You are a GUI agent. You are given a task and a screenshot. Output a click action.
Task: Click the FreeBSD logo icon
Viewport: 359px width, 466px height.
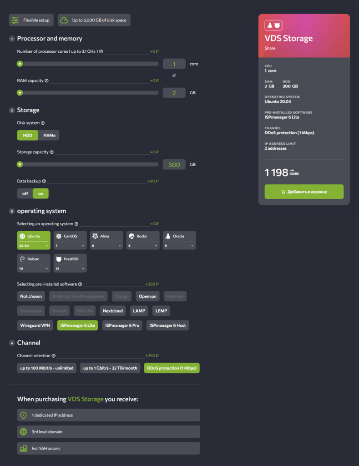pos(59,259)
